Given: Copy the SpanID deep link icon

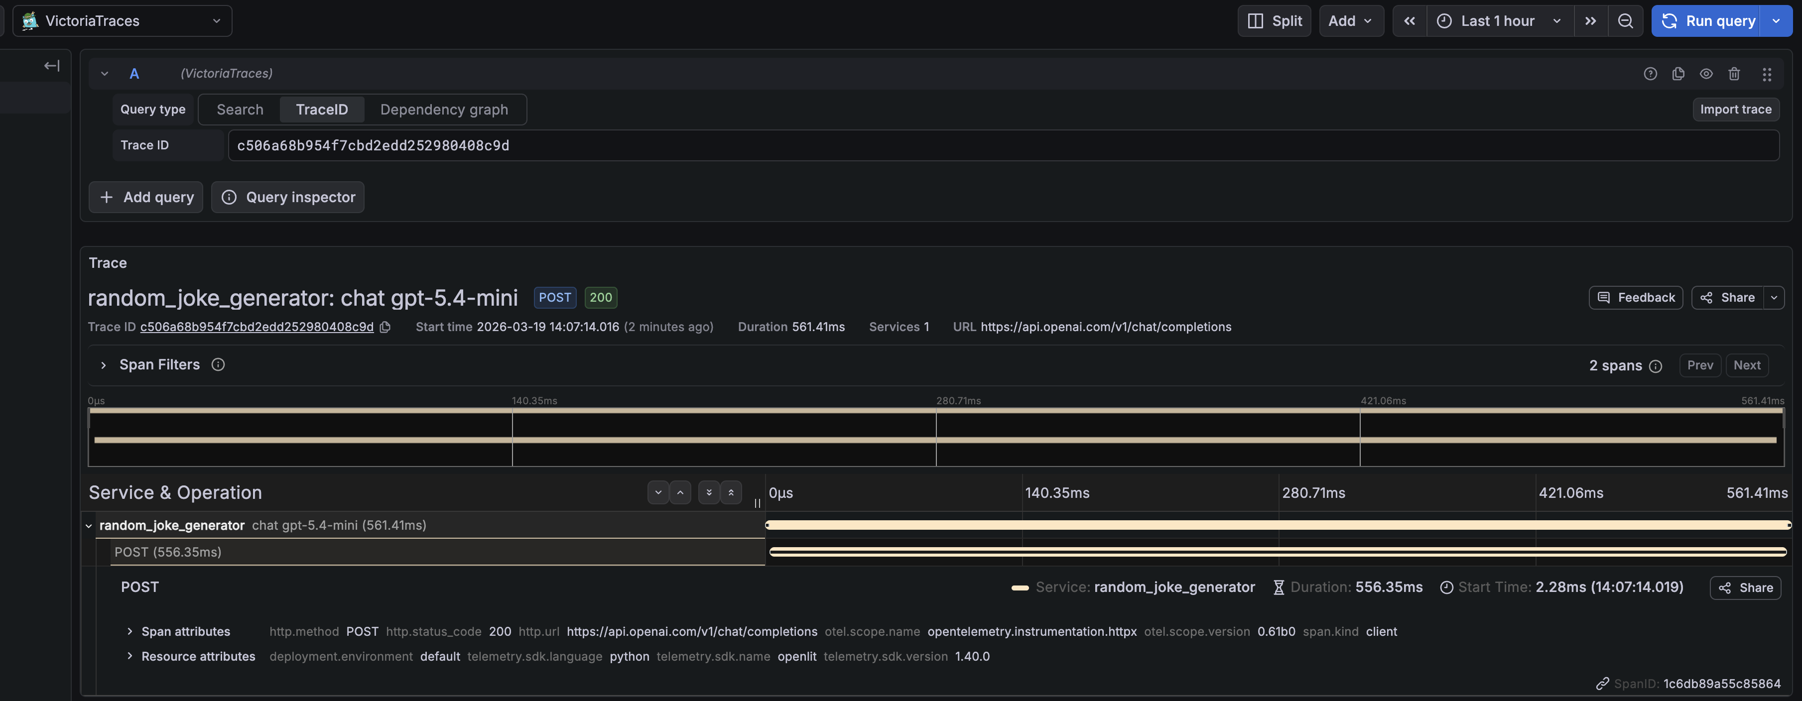Looking at the screenshot, I should 1603,684.
